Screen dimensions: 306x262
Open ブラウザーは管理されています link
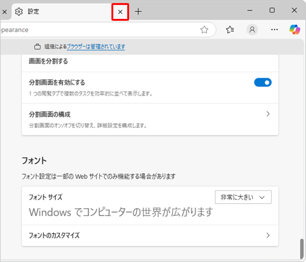tap(96, 47)
